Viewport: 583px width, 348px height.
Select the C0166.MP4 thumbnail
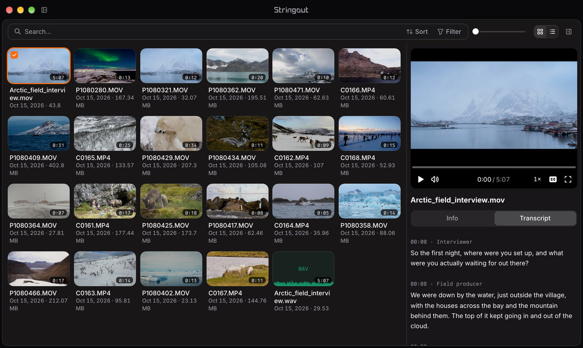point(370,66)
